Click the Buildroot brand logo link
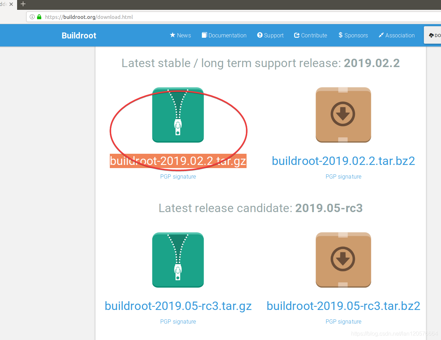This screenshot has width=441, height=340. tap(79, 35)
